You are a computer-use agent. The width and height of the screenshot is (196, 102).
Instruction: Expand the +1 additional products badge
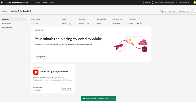pos(70,23)
